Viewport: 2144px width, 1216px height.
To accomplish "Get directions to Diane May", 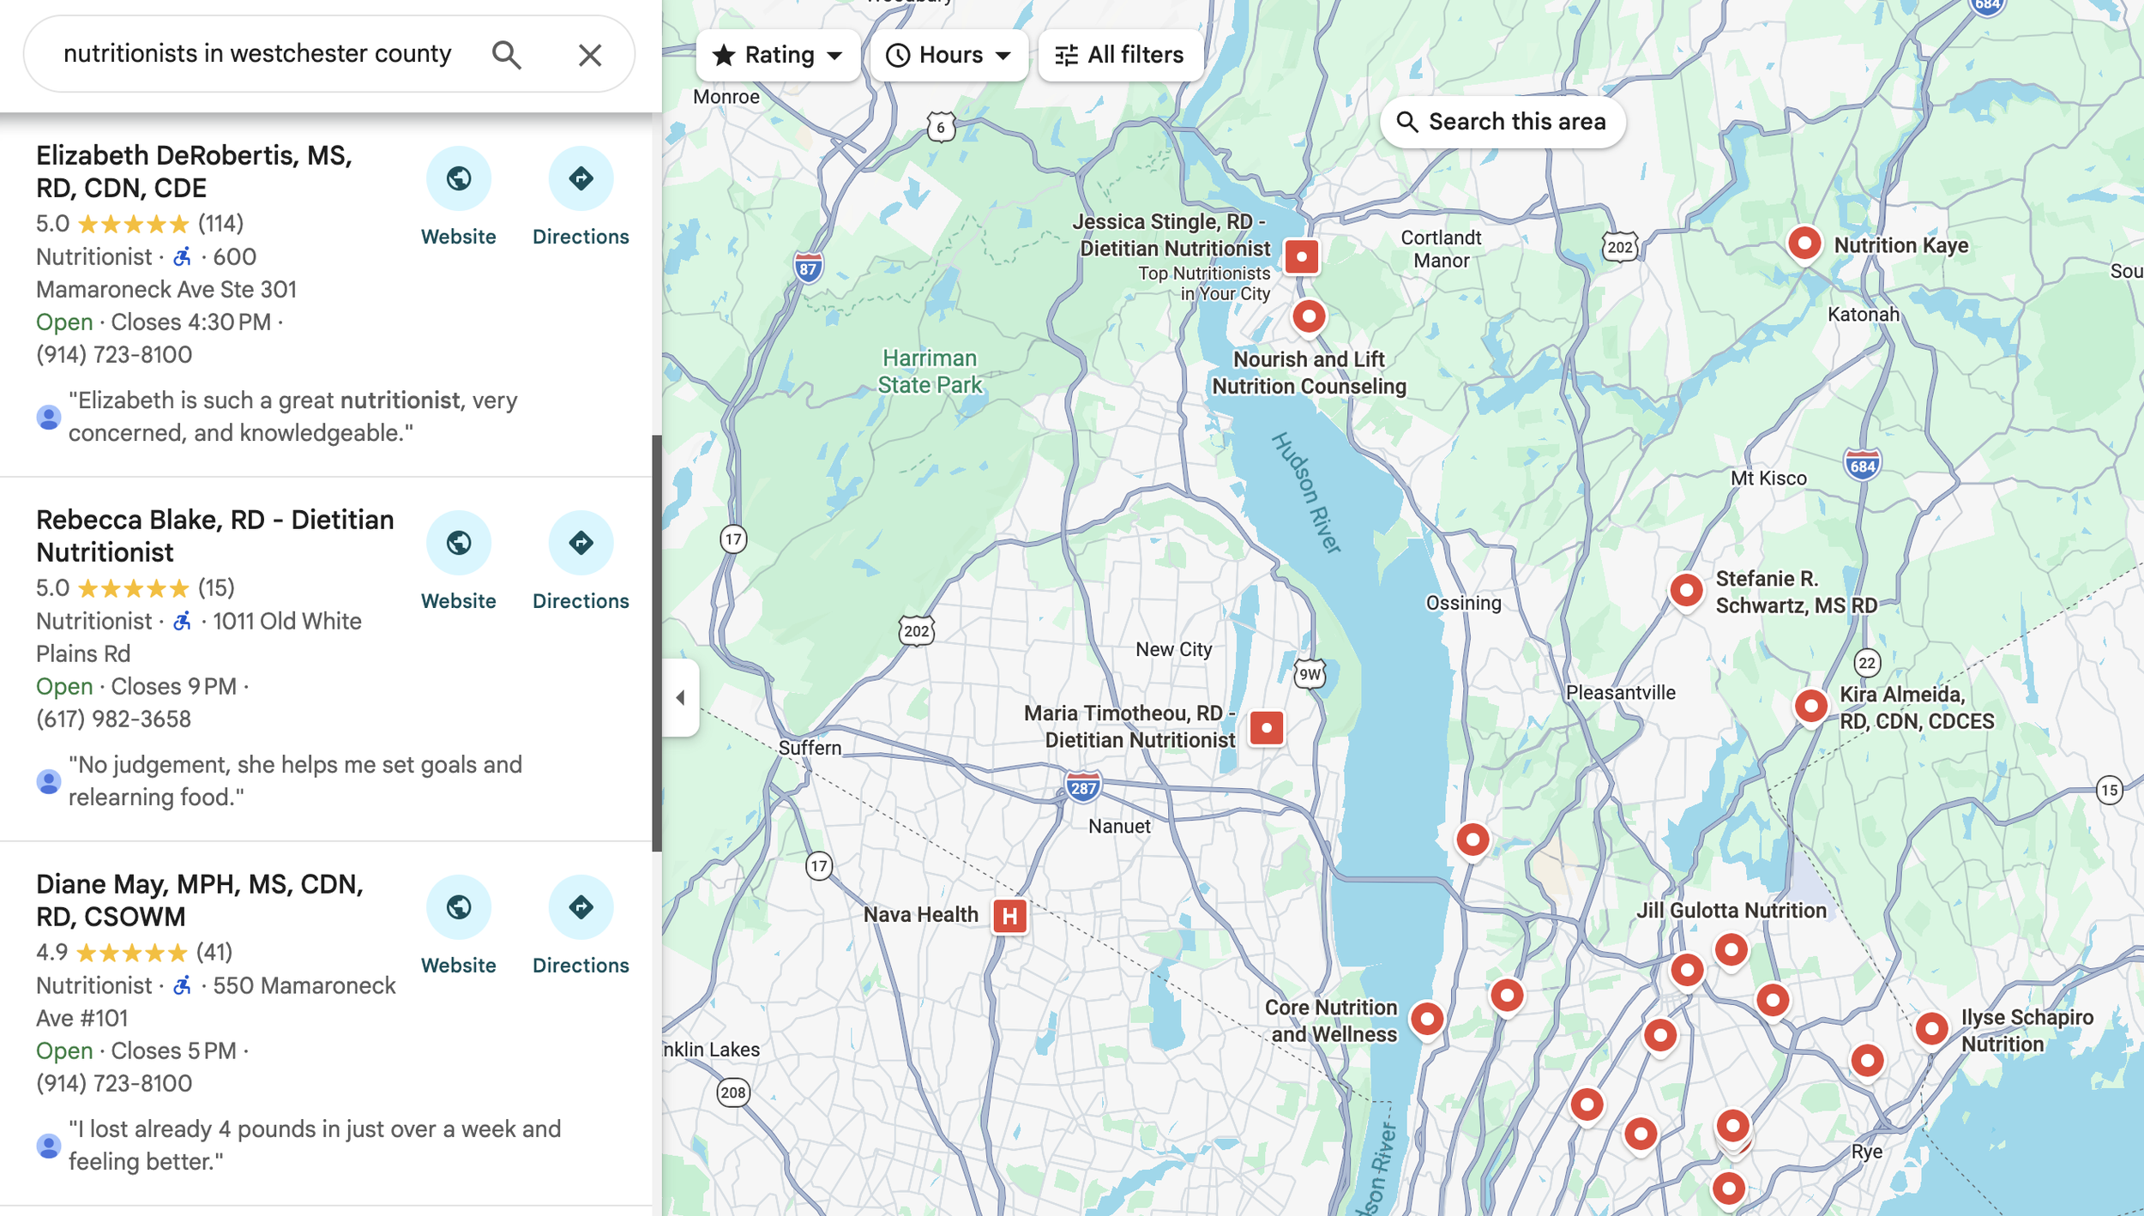I will pyautogui.click(x=581, y=907).
